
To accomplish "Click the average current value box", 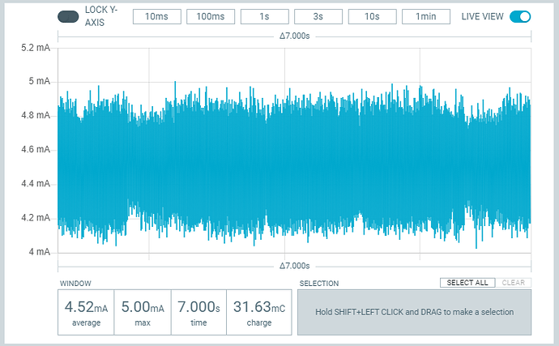I will click(86, 312).
